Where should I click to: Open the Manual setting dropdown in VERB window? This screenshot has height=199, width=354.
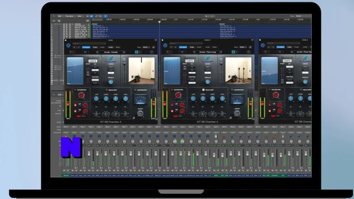[x=89, y=44]
